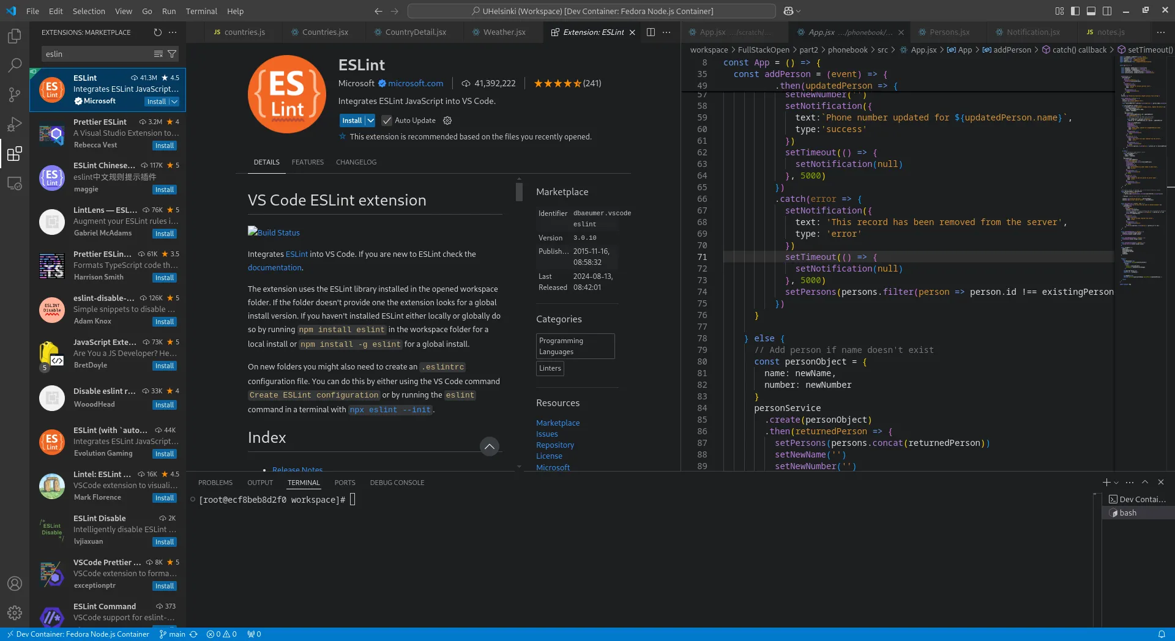Toggle the Auto Update checkbox
Viewport: 1175px width, 641px height.
point(387,120)
